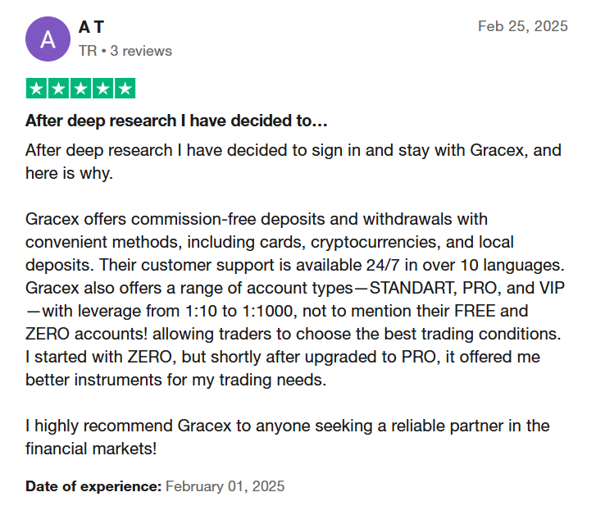
Task: Click the words "financial markets!"
Action: 91,449
